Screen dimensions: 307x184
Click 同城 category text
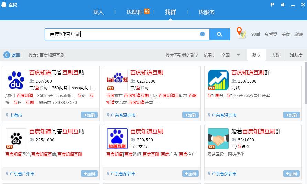coord(235,88)
